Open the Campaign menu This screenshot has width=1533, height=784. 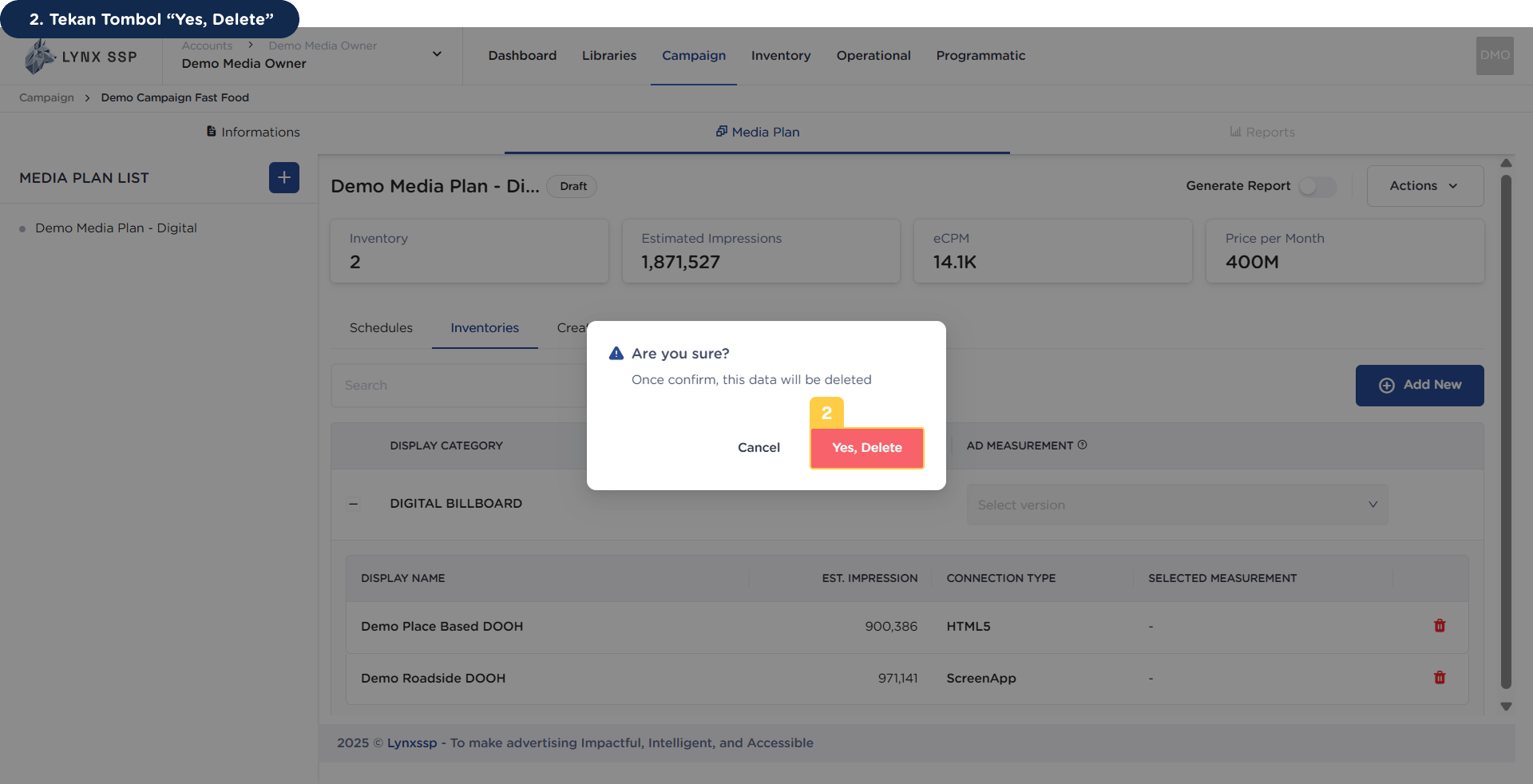pos(694,56)
